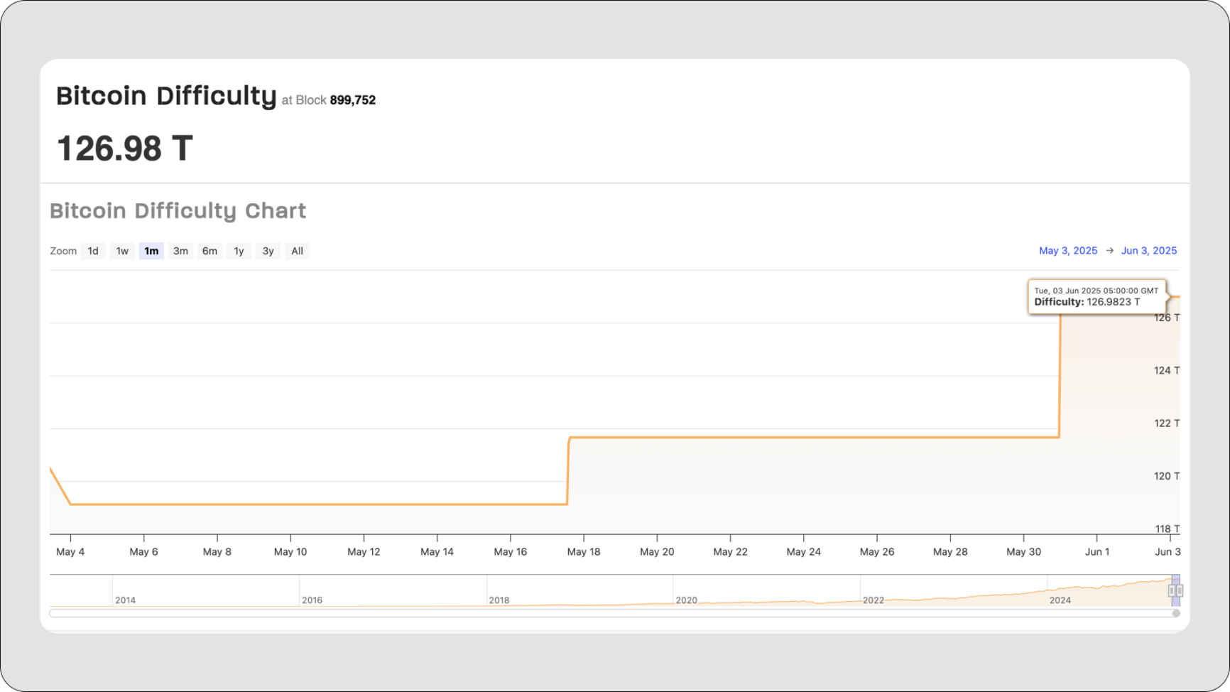Switch zoom range to 1w
Image resolution: width=1230 pixels, height=692 pixels.
pyautogui.click(x=122, y=251)
